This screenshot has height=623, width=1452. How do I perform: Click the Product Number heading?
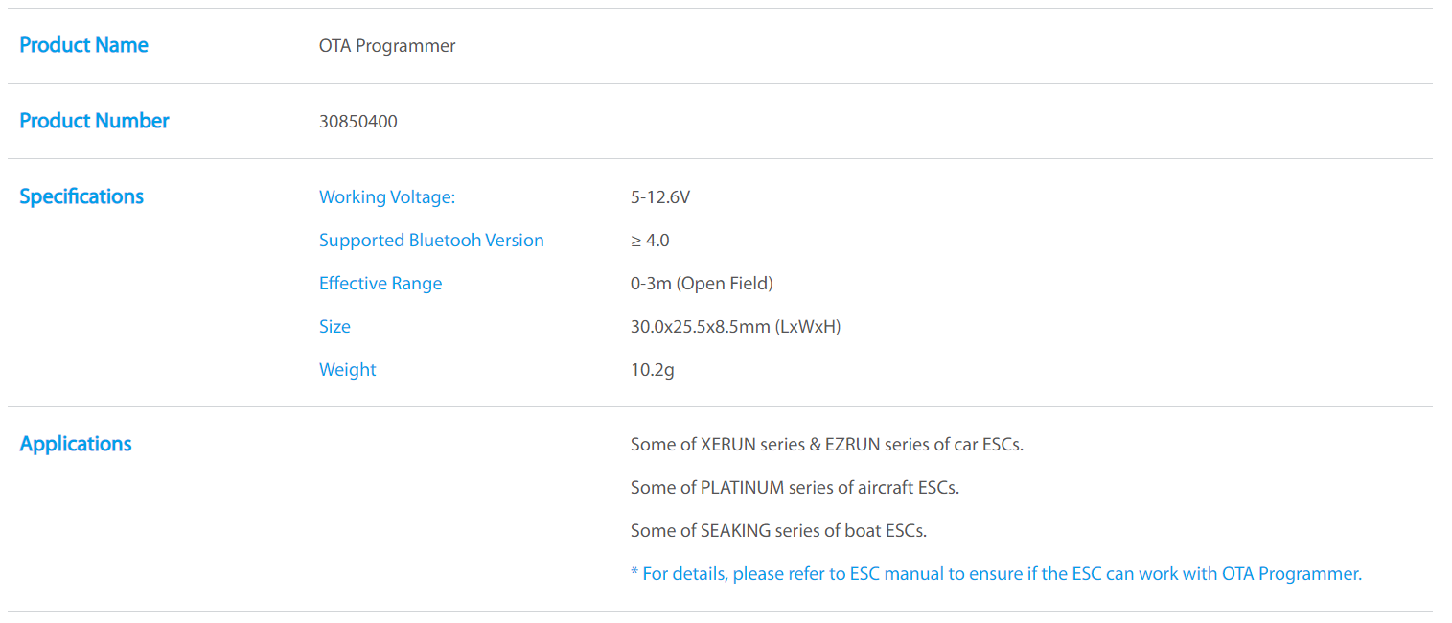tap(94, 121)
